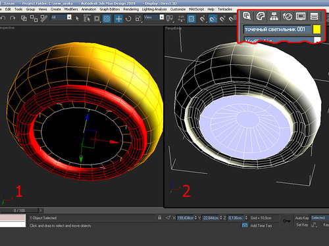The height and width of the screenshot is (246, 329).
Task: Open the Display command panel tab
Action: point(301,16)
